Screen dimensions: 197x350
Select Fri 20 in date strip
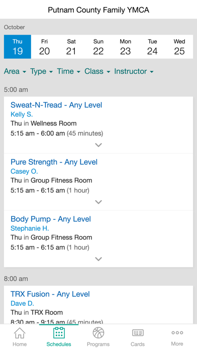click(44, 47)
